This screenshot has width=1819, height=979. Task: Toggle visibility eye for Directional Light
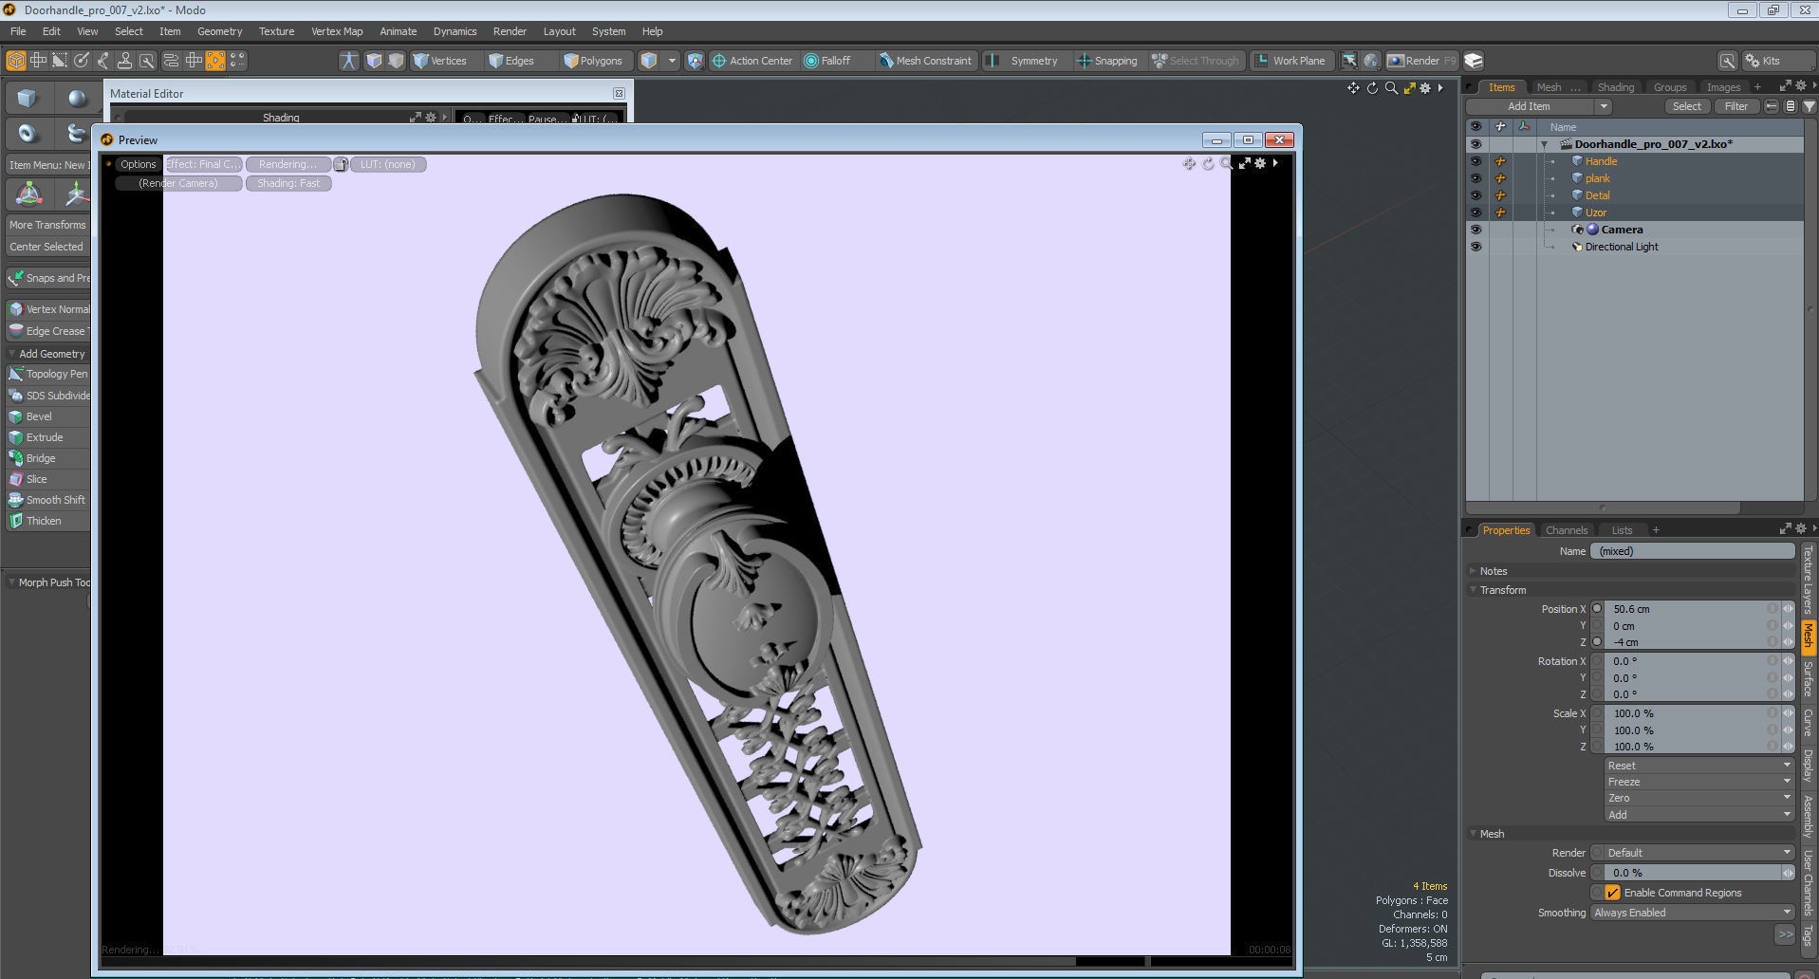tap(1476, 247)
